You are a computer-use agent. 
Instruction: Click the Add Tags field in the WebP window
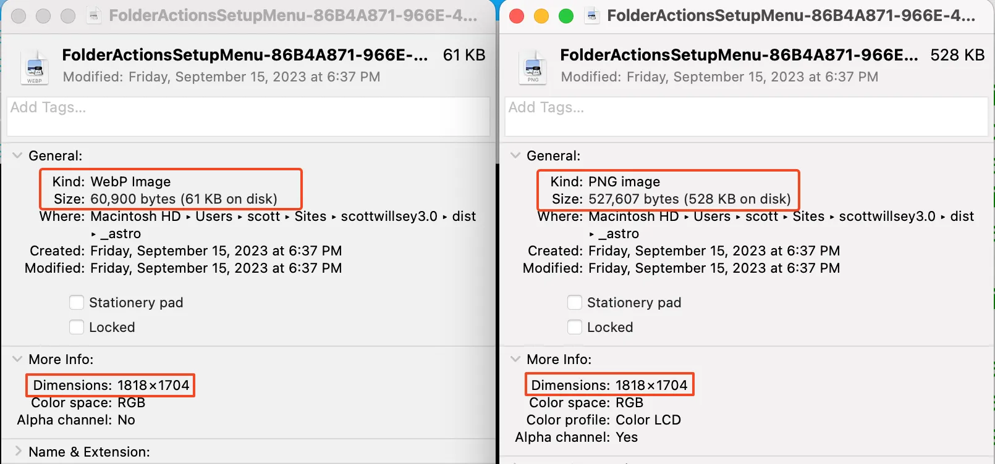tap(247, 117)
